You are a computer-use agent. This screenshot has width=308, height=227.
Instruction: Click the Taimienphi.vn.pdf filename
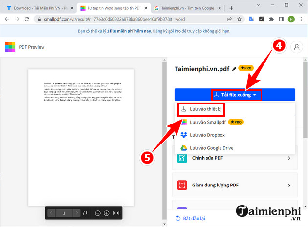[202, 69]
